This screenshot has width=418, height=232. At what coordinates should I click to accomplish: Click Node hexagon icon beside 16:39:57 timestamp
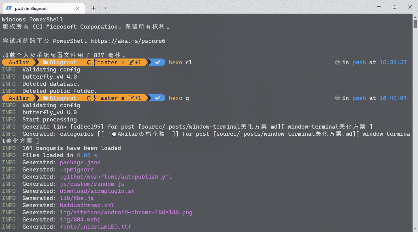tap(337, 63)
